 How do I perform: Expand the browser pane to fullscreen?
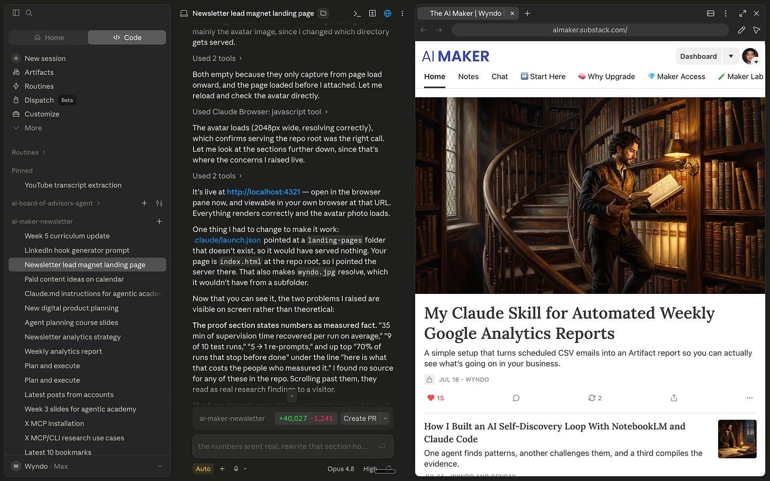click(x=742, y=13)
